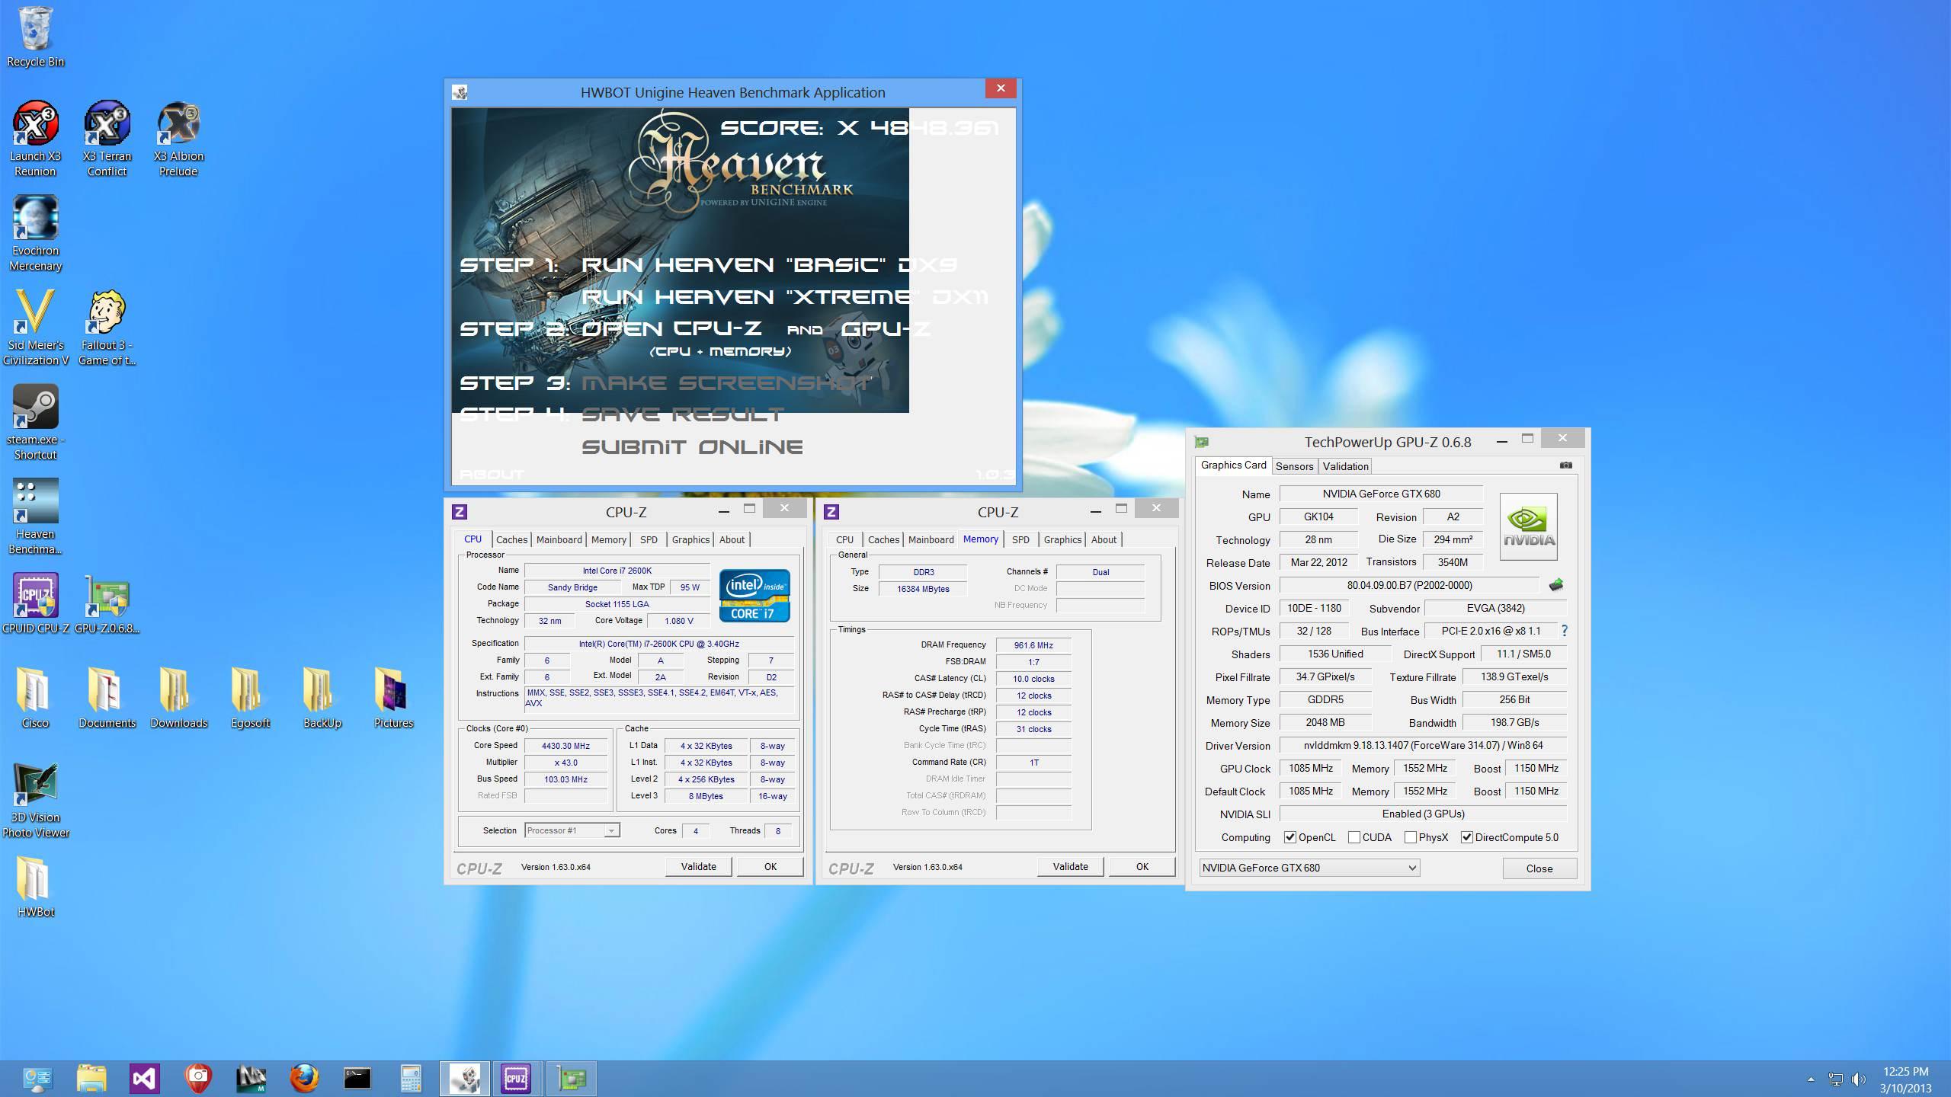Select the X3 Terran Conflict shortcut
1951x1097 pixels.
coord(107,139)
